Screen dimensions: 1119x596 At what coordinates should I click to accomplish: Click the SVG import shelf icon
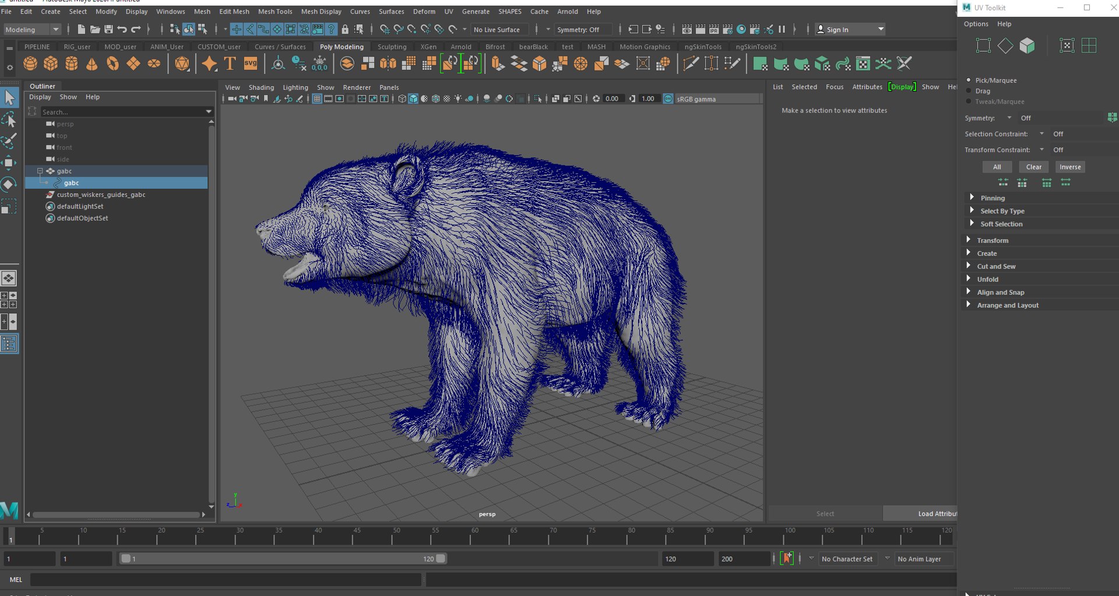[251, 64]
